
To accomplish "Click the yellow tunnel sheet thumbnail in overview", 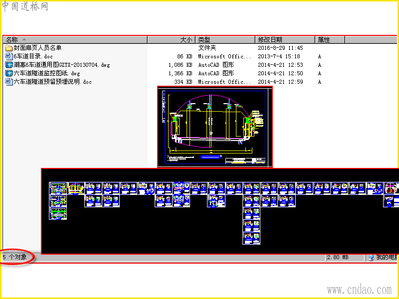I will 76,188.
